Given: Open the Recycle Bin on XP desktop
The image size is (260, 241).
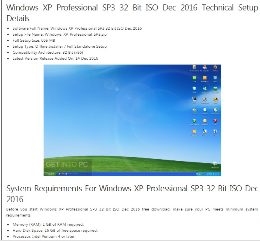Looking at the screenshot, I should pos(215,165).
